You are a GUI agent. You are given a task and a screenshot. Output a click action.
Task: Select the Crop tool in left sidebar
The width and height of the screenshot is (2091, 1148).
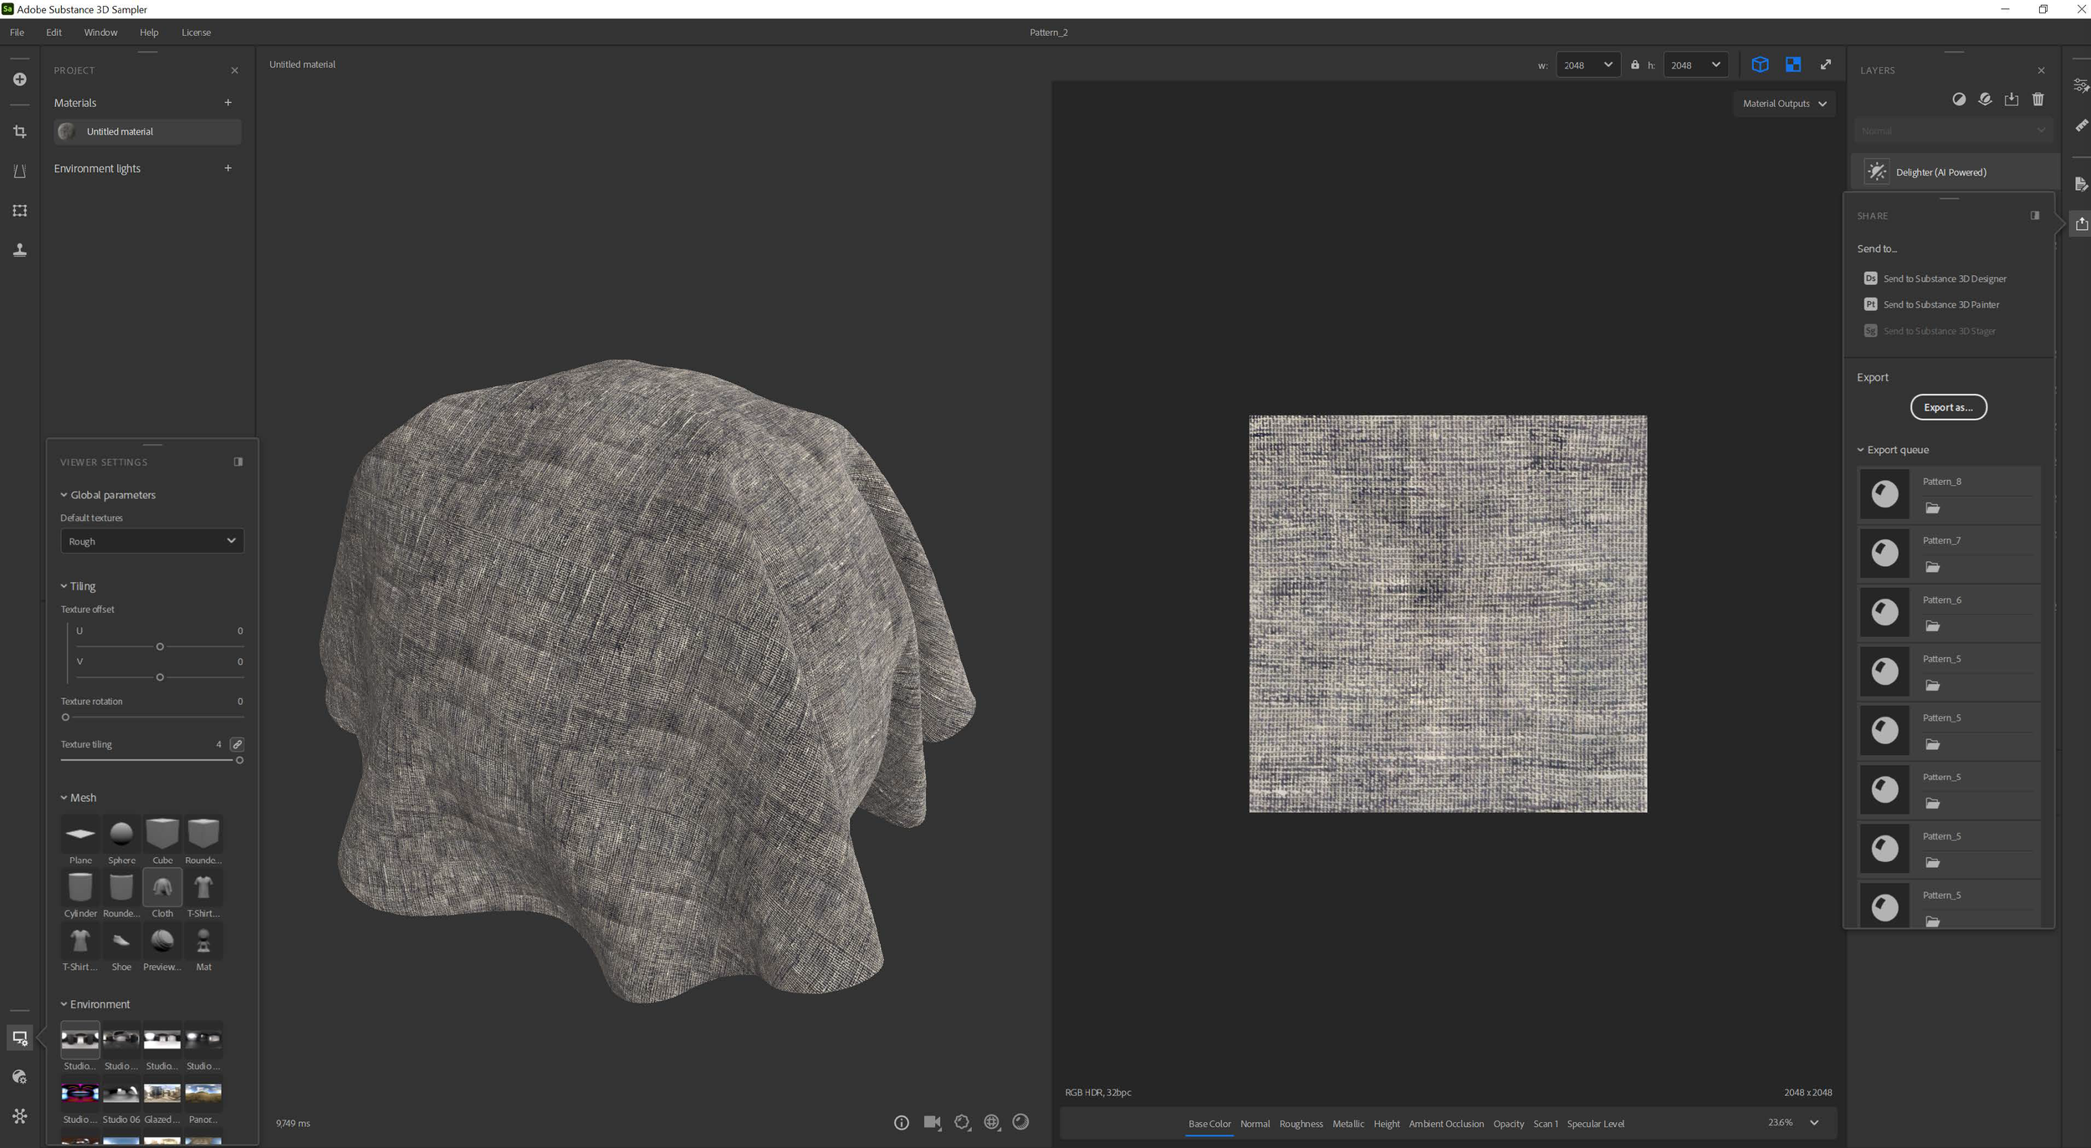click(20, 132)
